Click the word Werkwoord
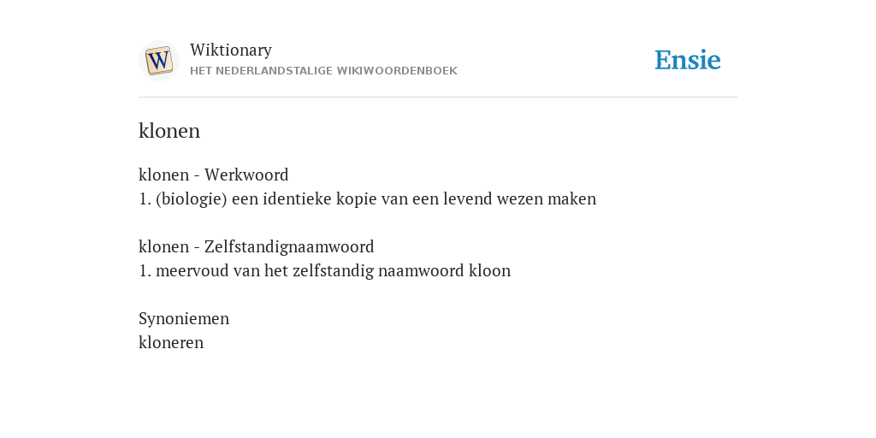The image size is (876, 438). point(246,175)
